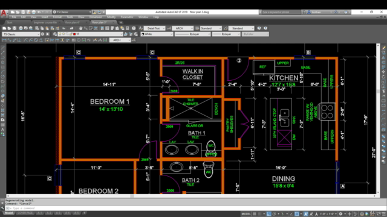
Task: Toggle snap mode in status bar
Action: [260, 214]
